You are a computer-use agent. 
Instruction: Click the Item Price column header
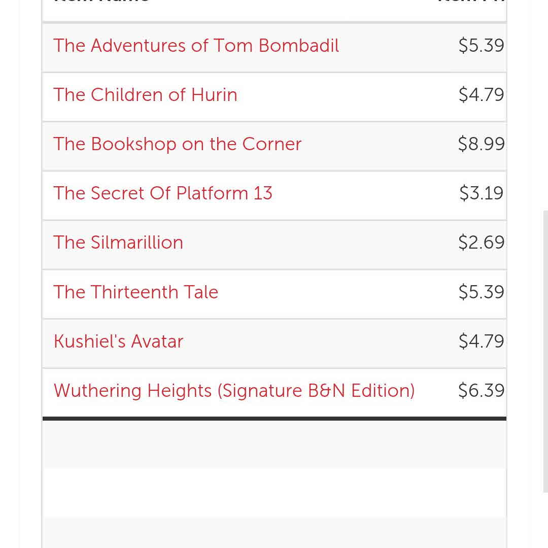(471, 2)
